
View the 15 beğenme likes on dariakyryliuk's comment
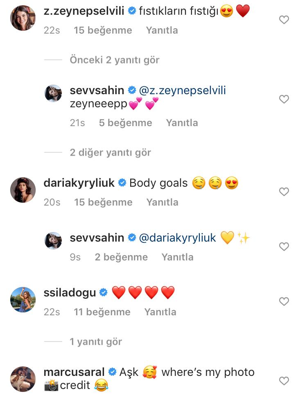coord(103,202)
